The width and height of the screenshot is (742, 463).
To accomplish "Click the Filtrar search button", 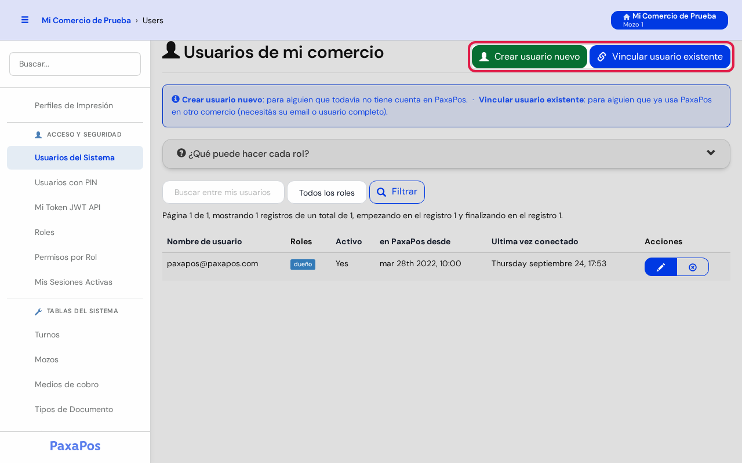I will pos(397,192).
